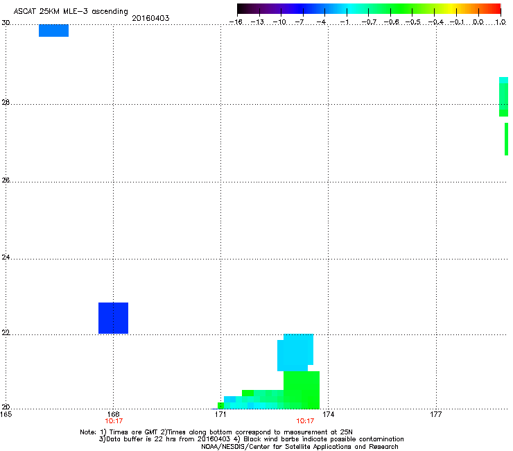Click longitude label 165
This screenshot has width=513, height=451.
6,414
